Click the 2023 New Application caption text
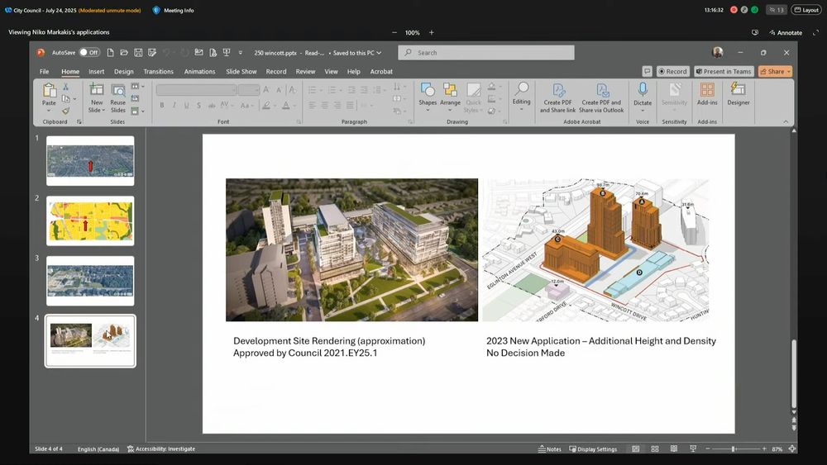The width and height of the screenshot is (827, 465). 601,347
